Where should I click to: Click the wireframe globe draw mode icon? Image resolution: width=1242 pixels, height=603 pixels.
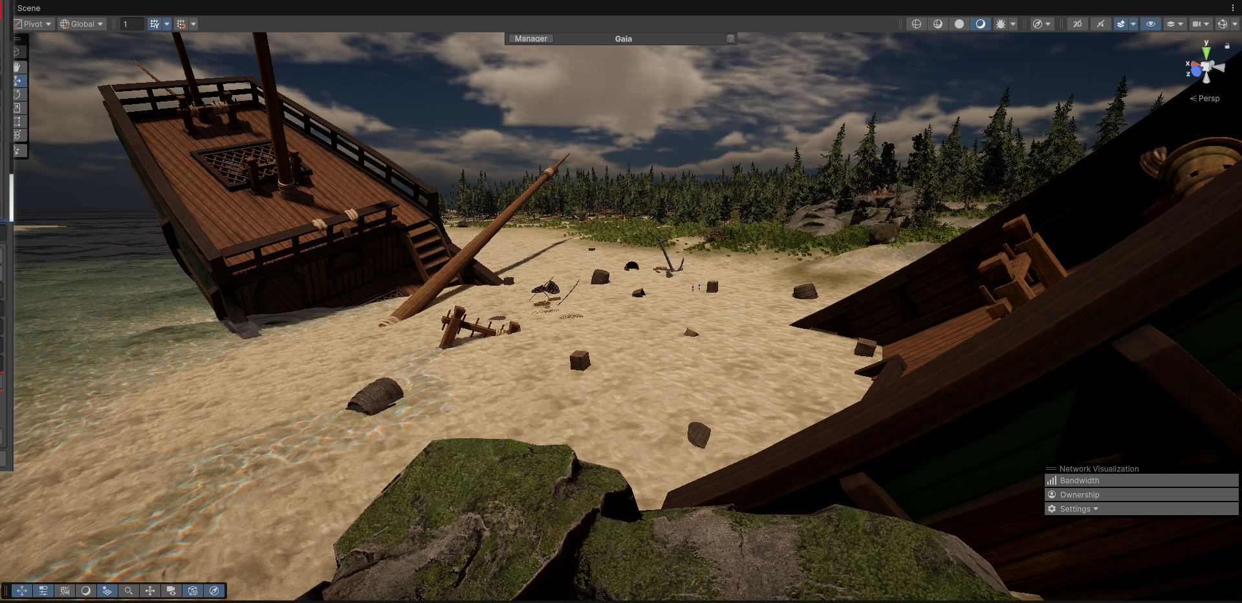pyautogui.click(x=916, y=24)
